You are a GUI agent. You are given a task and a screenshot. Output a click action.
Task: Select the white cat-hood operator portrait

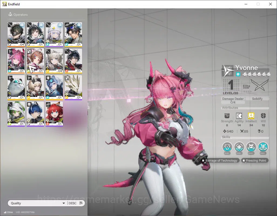pyautogui.click(x=54, y=35)
